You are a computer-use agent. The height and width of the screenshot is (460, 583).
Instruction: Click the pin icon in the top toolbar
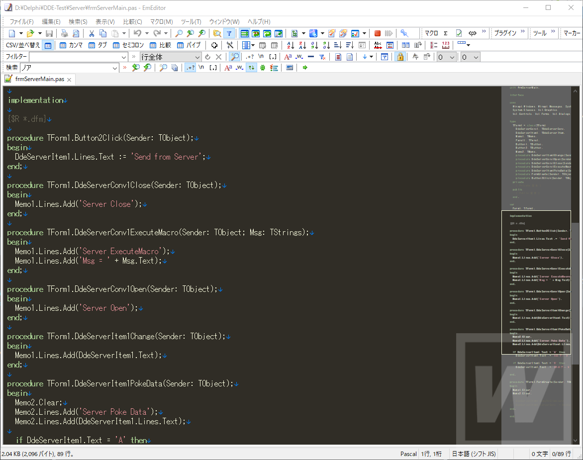pyautogui.click(x=404, y=33)
